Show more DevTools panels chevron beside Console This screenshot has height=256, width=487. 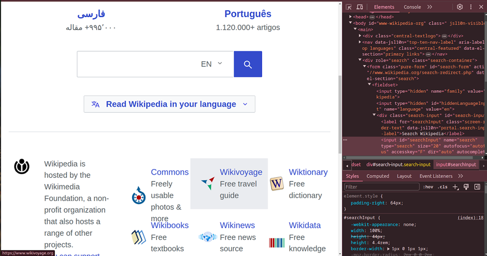pyautogui.click(x=429, y=7)
